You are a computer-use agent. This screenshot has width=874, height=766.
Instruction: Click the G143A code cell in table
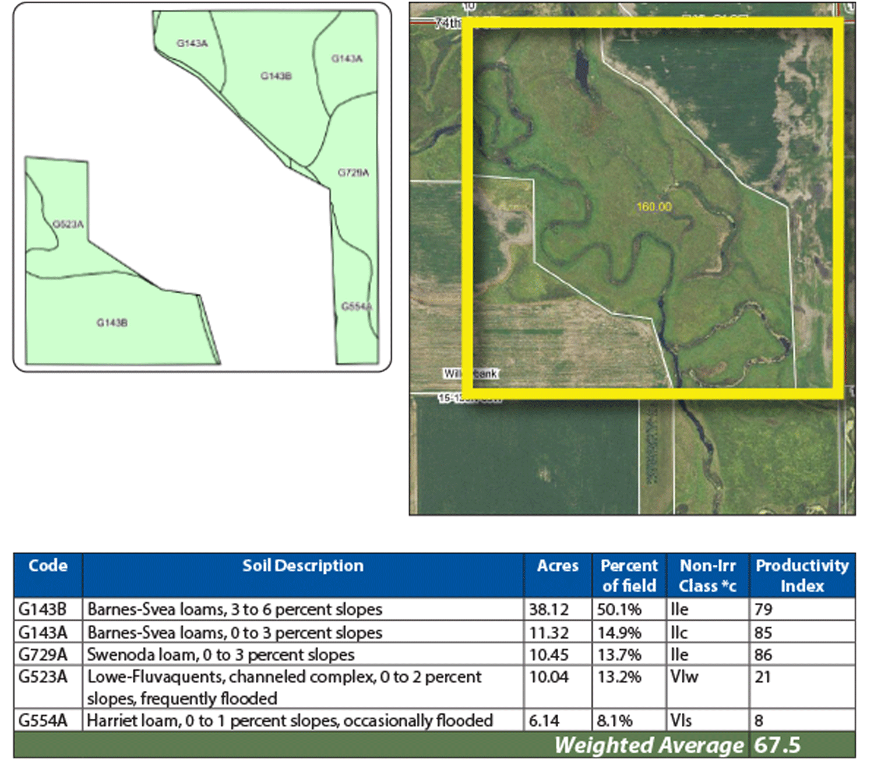point(43,633)
